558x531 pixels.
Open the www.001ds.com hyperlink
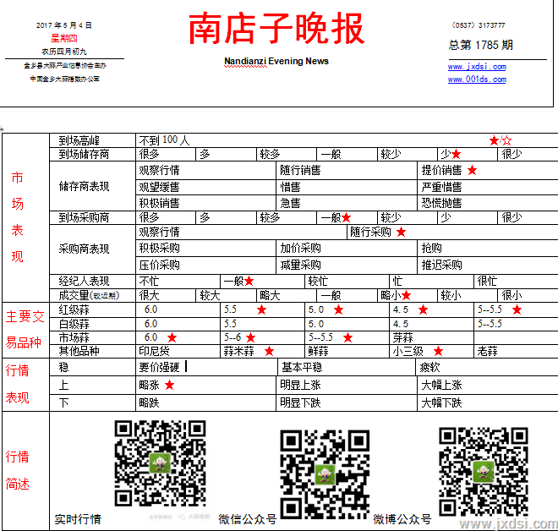[x=477, y=79]
